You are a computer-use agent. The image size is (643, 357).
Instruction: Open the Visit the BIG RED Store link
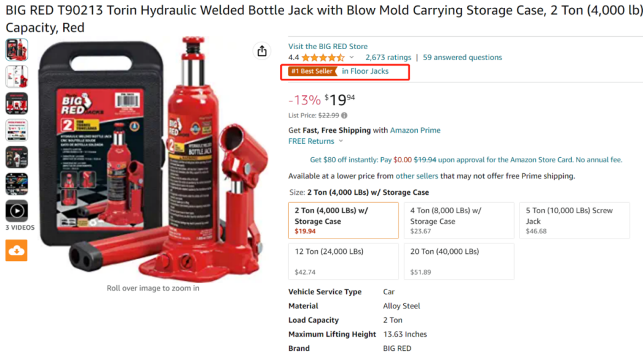(x=328, y=46)
